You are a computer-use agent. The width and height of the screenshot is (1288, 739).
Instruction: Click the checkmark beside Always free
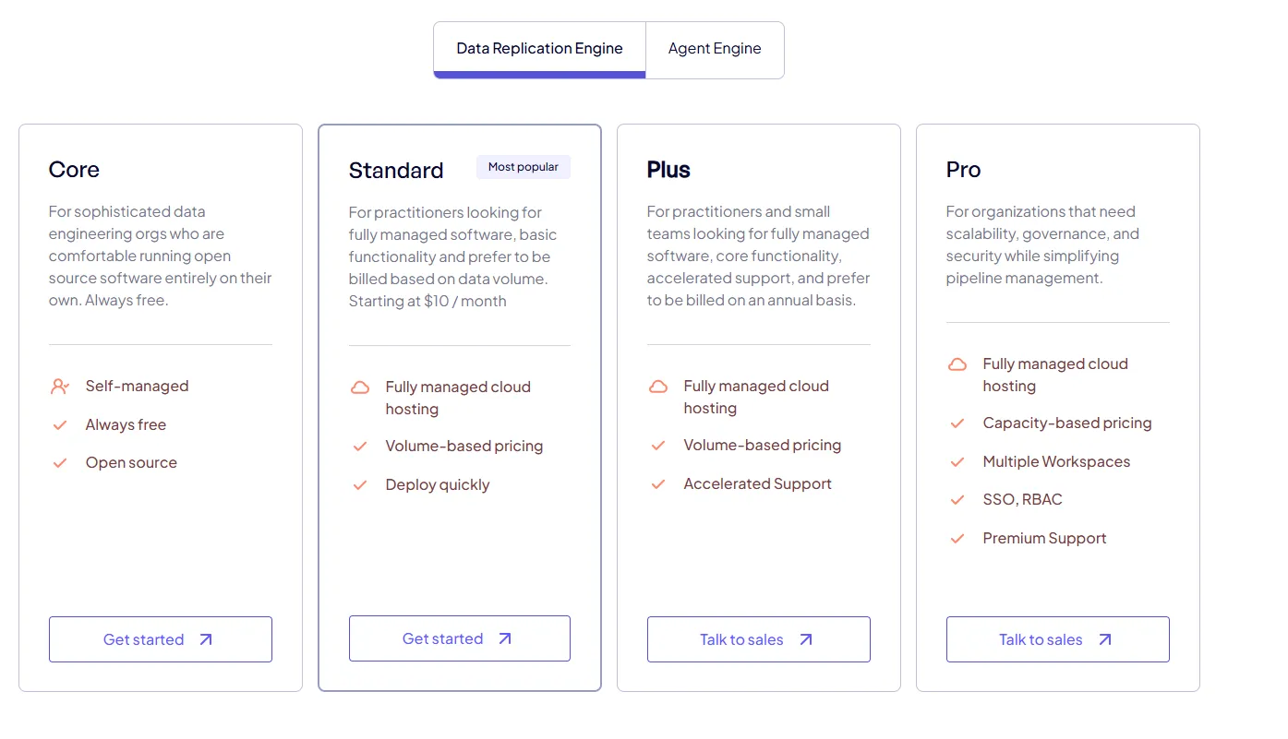coord(60,425)
